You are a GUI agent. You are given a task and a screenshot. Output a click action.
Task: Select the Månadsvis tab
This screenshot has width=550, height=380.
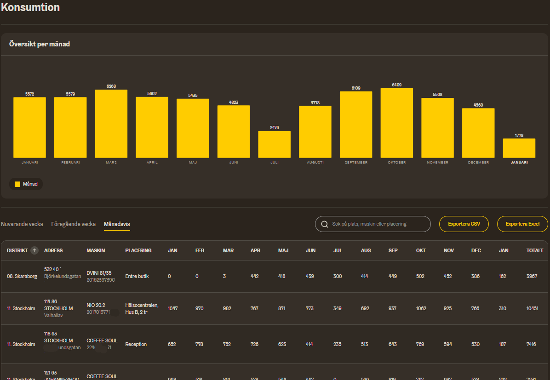click(x=117, y=224)
